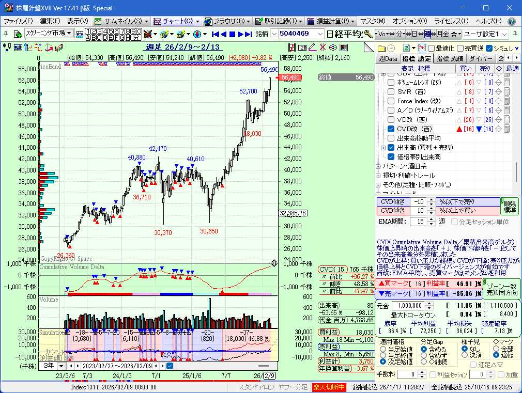This screenshot has height=393, width=522.
Task: Click the pencil drawing icon above chart
Action: [312, 48]
